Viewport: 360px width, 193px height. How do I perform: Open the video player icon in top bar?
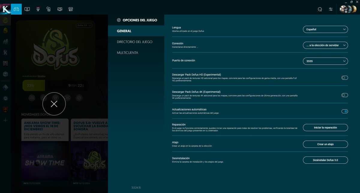27,9
